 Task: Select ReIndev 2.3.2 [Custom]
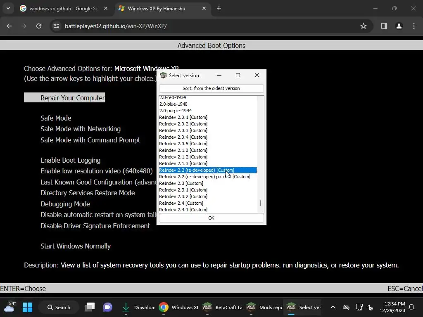point(208,196)
